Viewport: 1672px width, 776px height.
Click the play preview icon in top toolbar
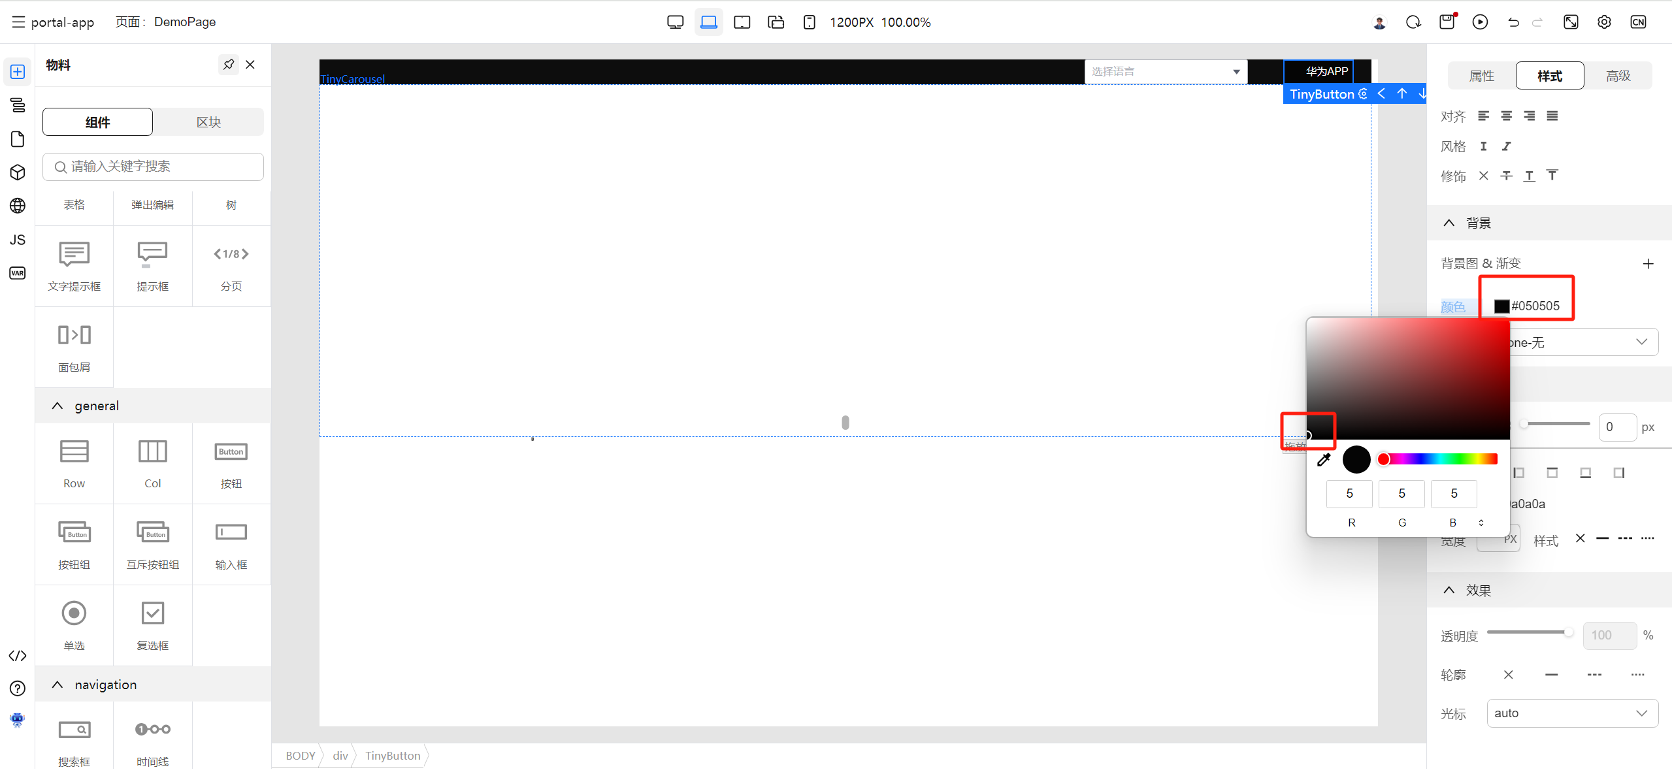(x=1480, y=22)
